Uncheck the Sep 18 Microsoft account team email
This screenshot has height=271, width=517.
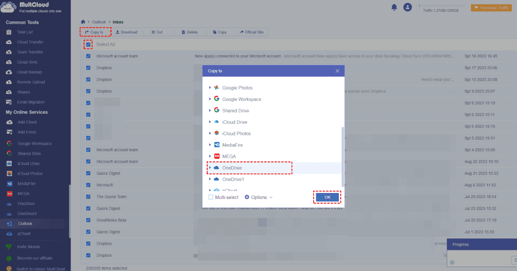(88, 56)
